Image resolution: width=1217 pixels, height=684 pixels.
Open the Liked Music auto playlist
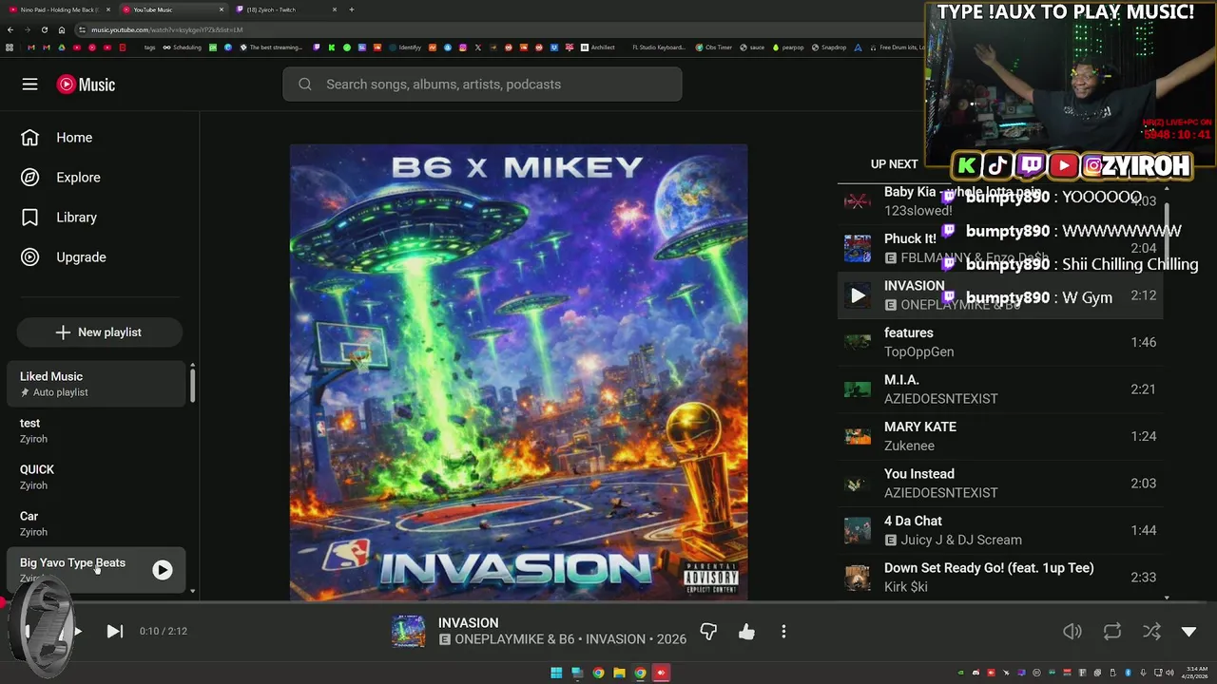[96, 384]
